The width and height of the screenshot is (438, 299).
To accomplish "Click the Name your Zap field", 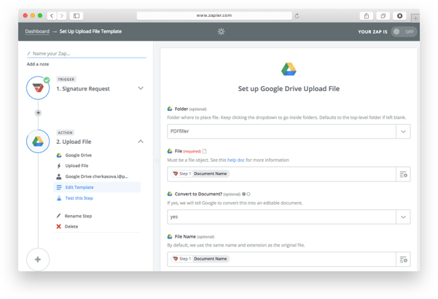I will click(86, 53).
